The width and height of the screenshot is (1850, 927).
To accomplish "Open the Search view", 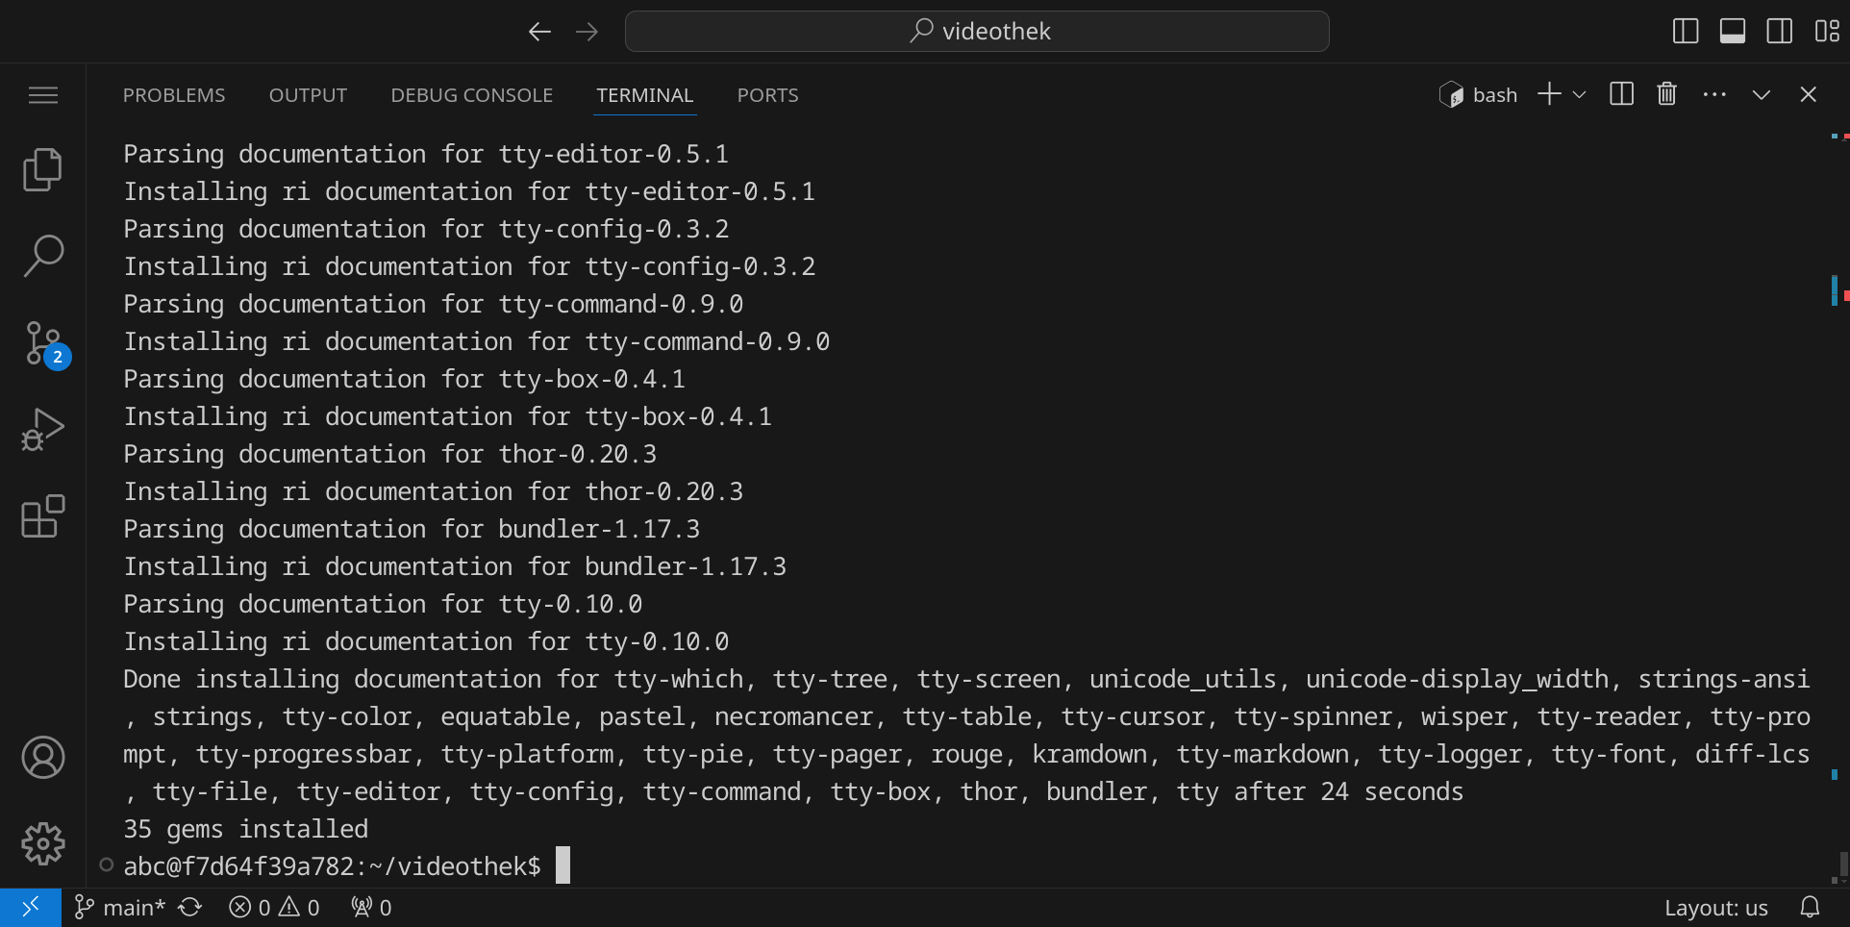I will click(x=42, y=256).
